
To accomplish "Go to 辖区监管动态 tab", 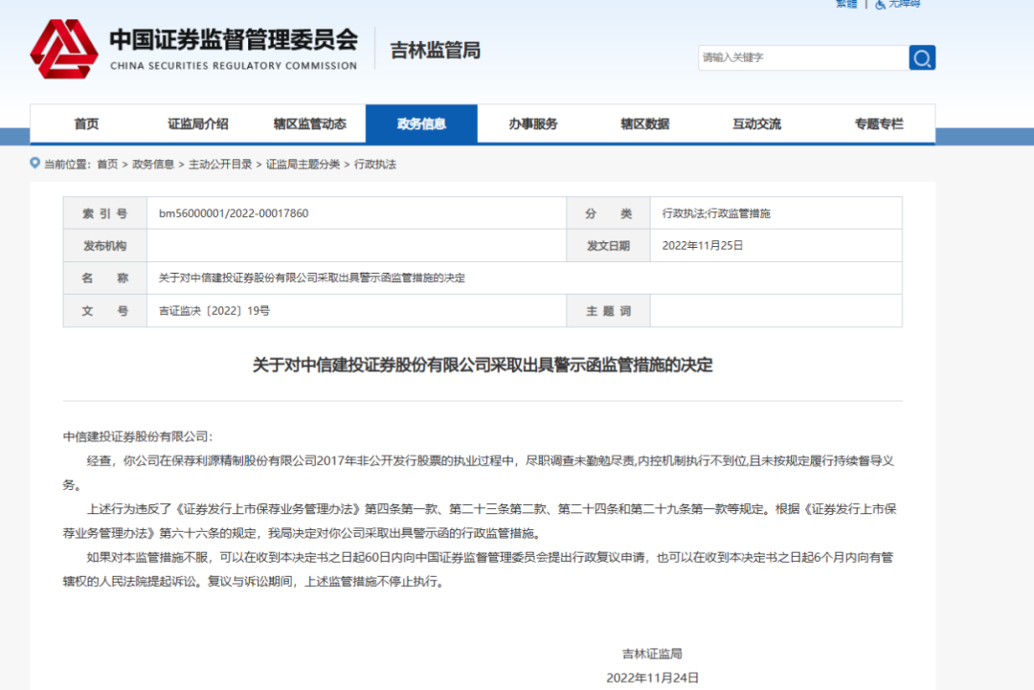I will click(309, 124).
